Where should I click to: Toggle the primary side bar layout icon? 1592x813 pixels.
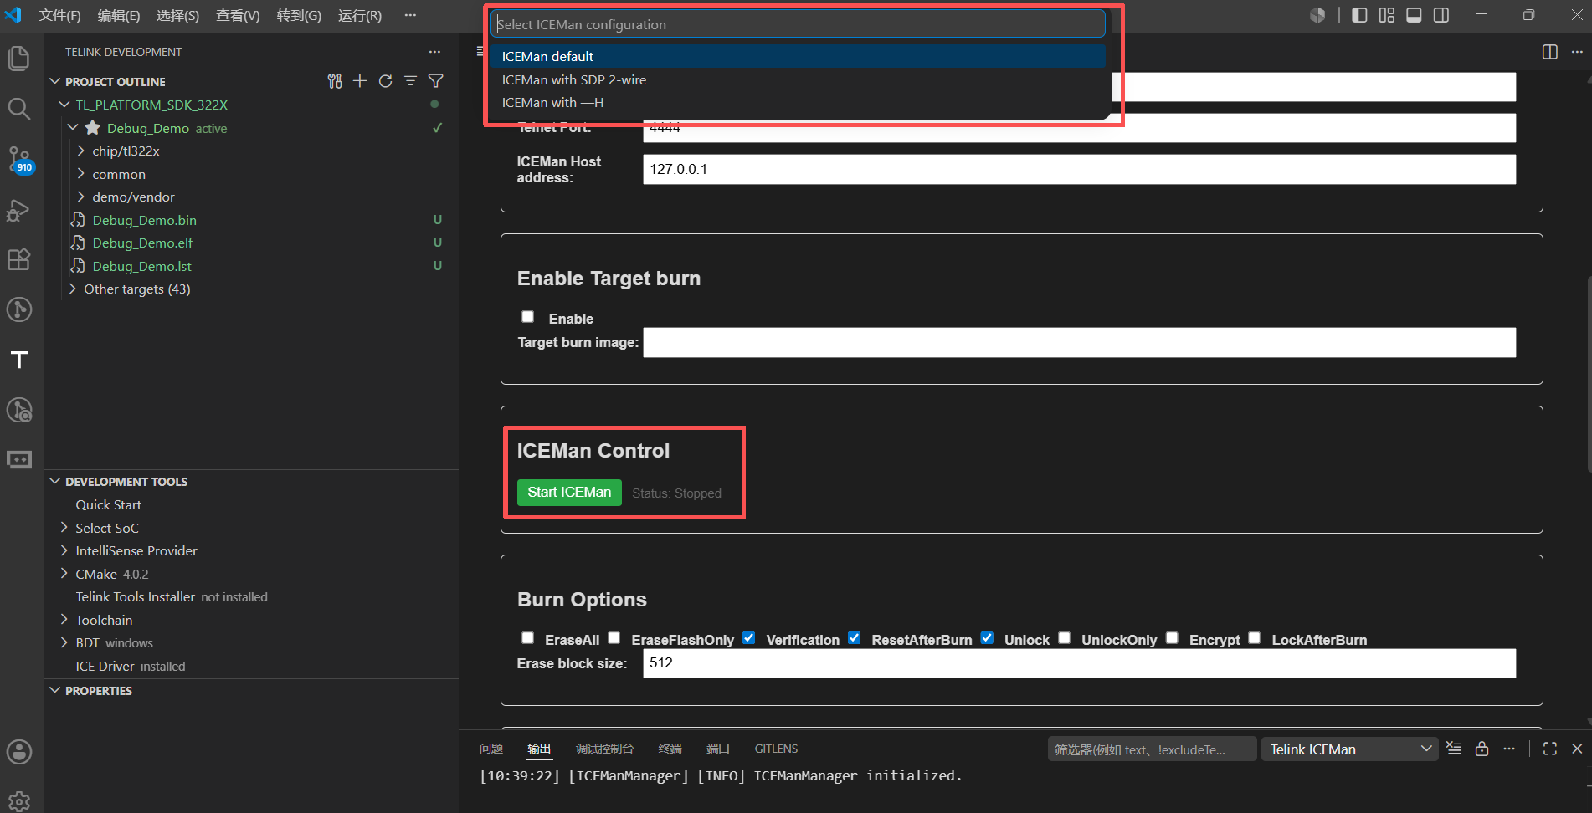(x=1359, y=15)
